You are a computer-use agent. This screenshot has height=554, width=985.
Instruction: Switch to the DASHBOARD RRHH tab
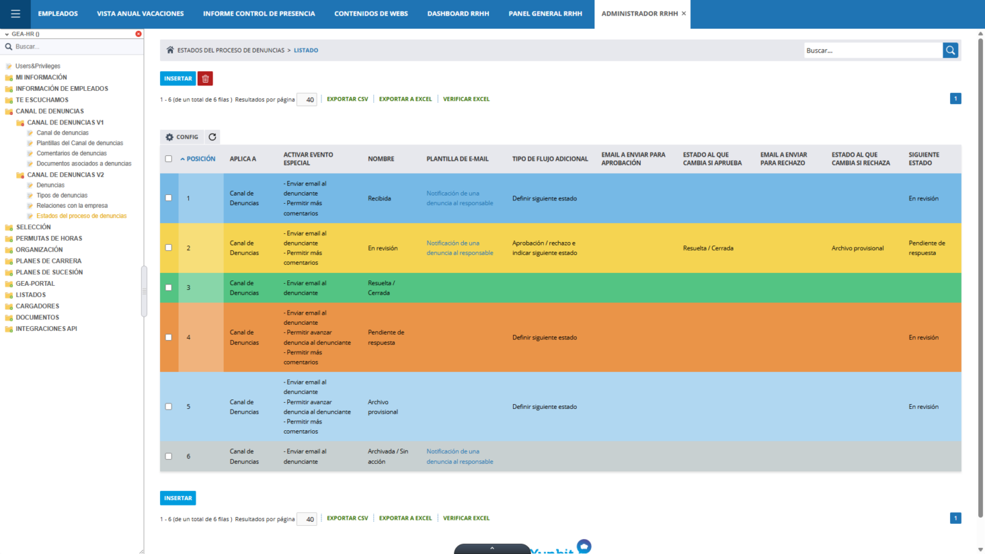(458, 14)
